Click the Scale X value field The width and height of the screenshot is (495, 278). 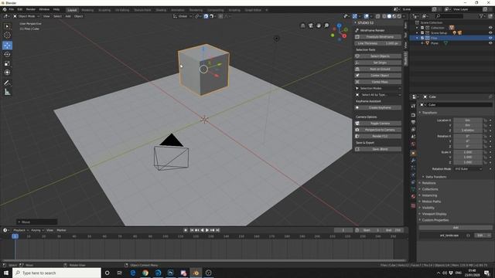467,152
